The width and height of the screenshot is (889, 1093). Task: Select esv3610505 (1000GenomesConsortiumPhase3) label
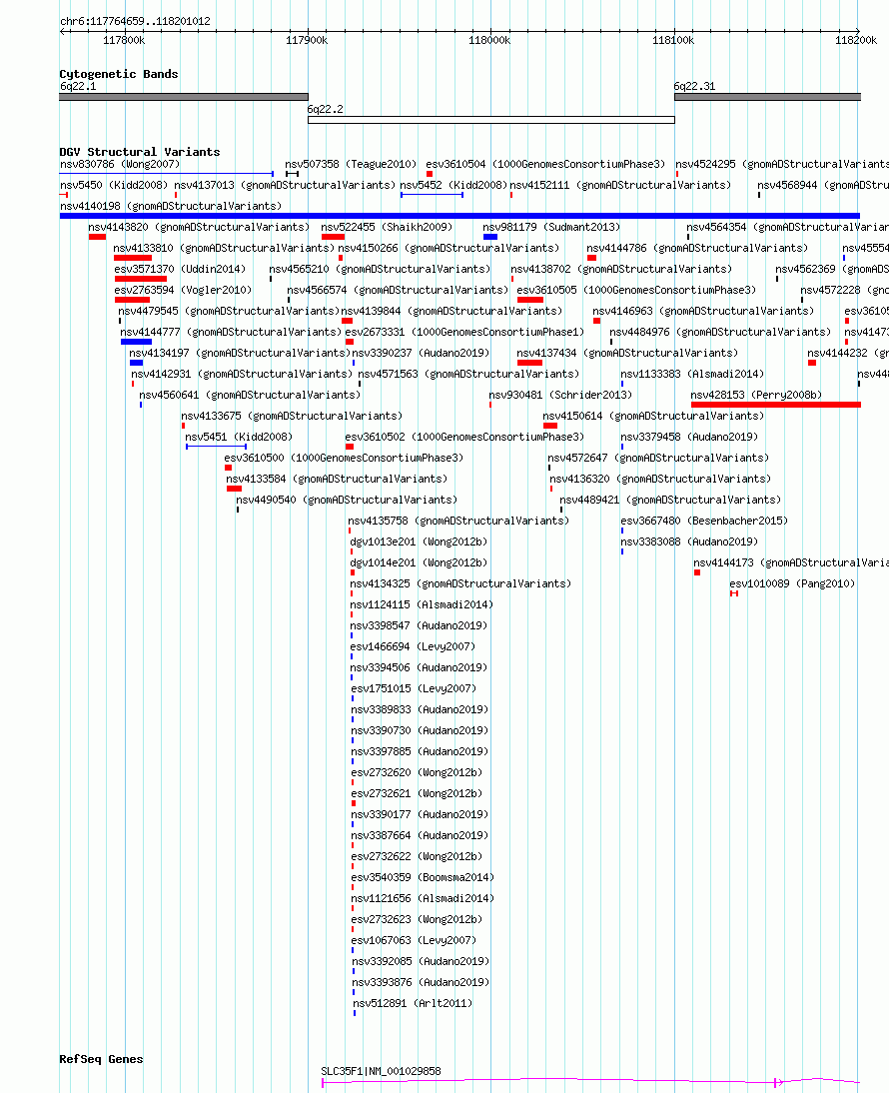click(x=636, y=290)
